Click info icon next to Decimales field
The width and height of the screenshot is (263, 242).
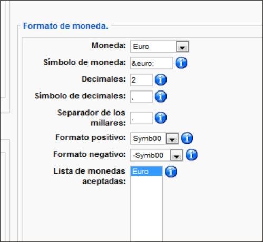161,79
